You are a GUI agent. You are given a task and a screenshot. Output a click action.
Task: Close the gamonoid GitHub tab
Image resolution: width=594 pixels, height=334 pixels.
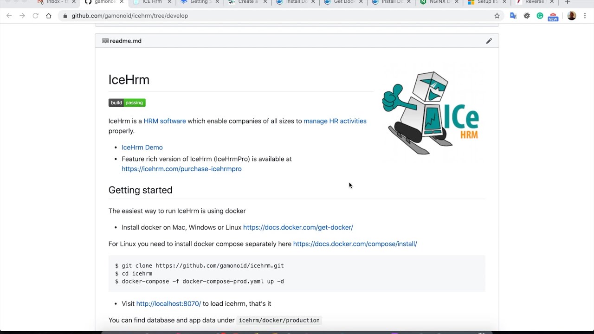pyautogui.click(x=122, y=2)
